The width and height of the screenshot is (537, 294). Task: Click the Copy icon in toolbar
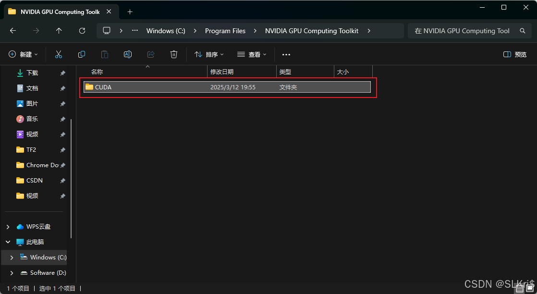[x=82, y=54]
